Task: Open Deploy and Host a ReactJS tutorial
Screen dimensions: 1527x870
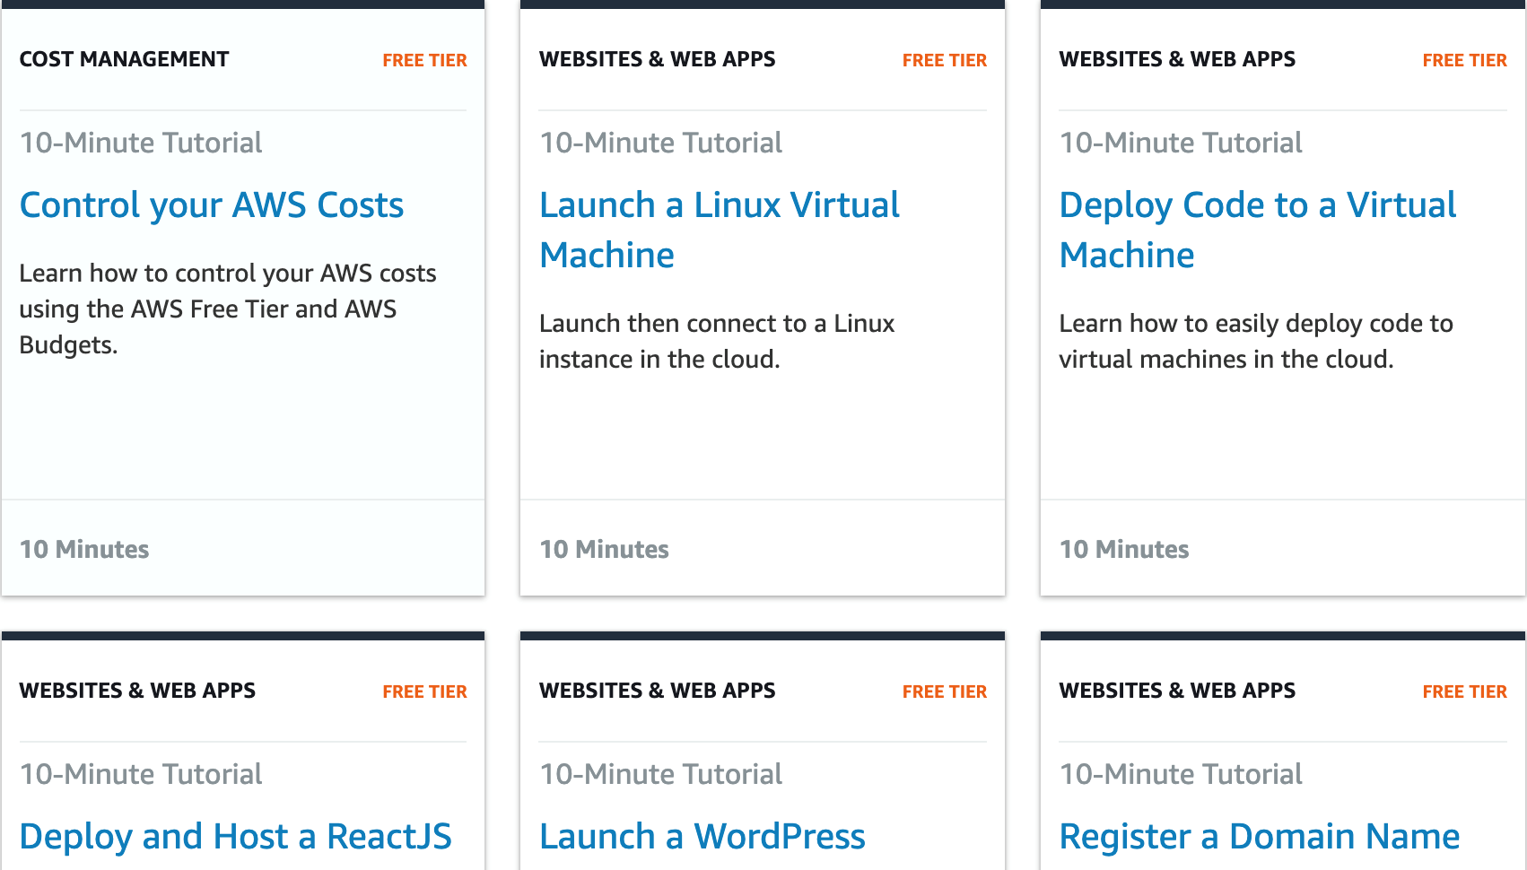Action: point(236,837)
